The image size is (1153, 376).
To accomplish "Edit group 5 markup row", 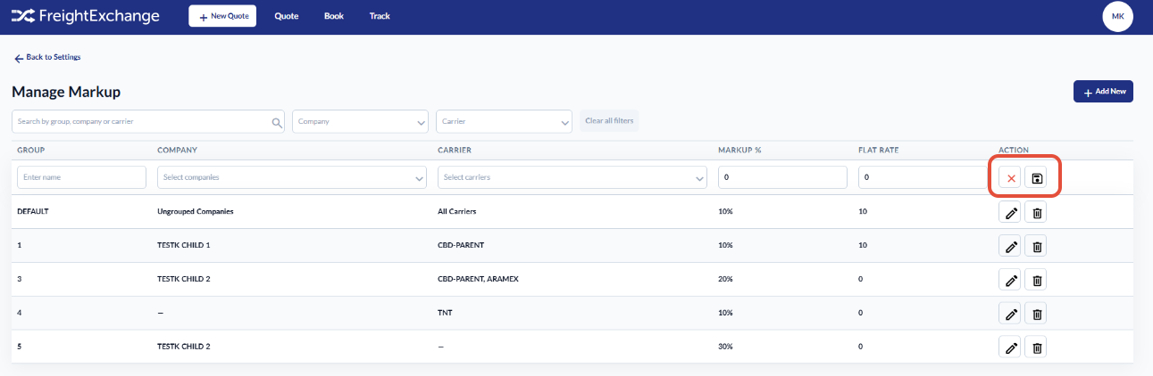I will pyautogui.click(x=1010, y=347).
